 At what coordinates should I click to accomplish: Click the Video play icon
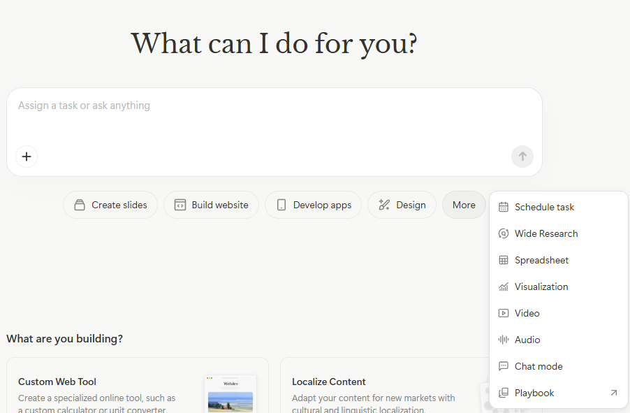[x=503, y=313]
